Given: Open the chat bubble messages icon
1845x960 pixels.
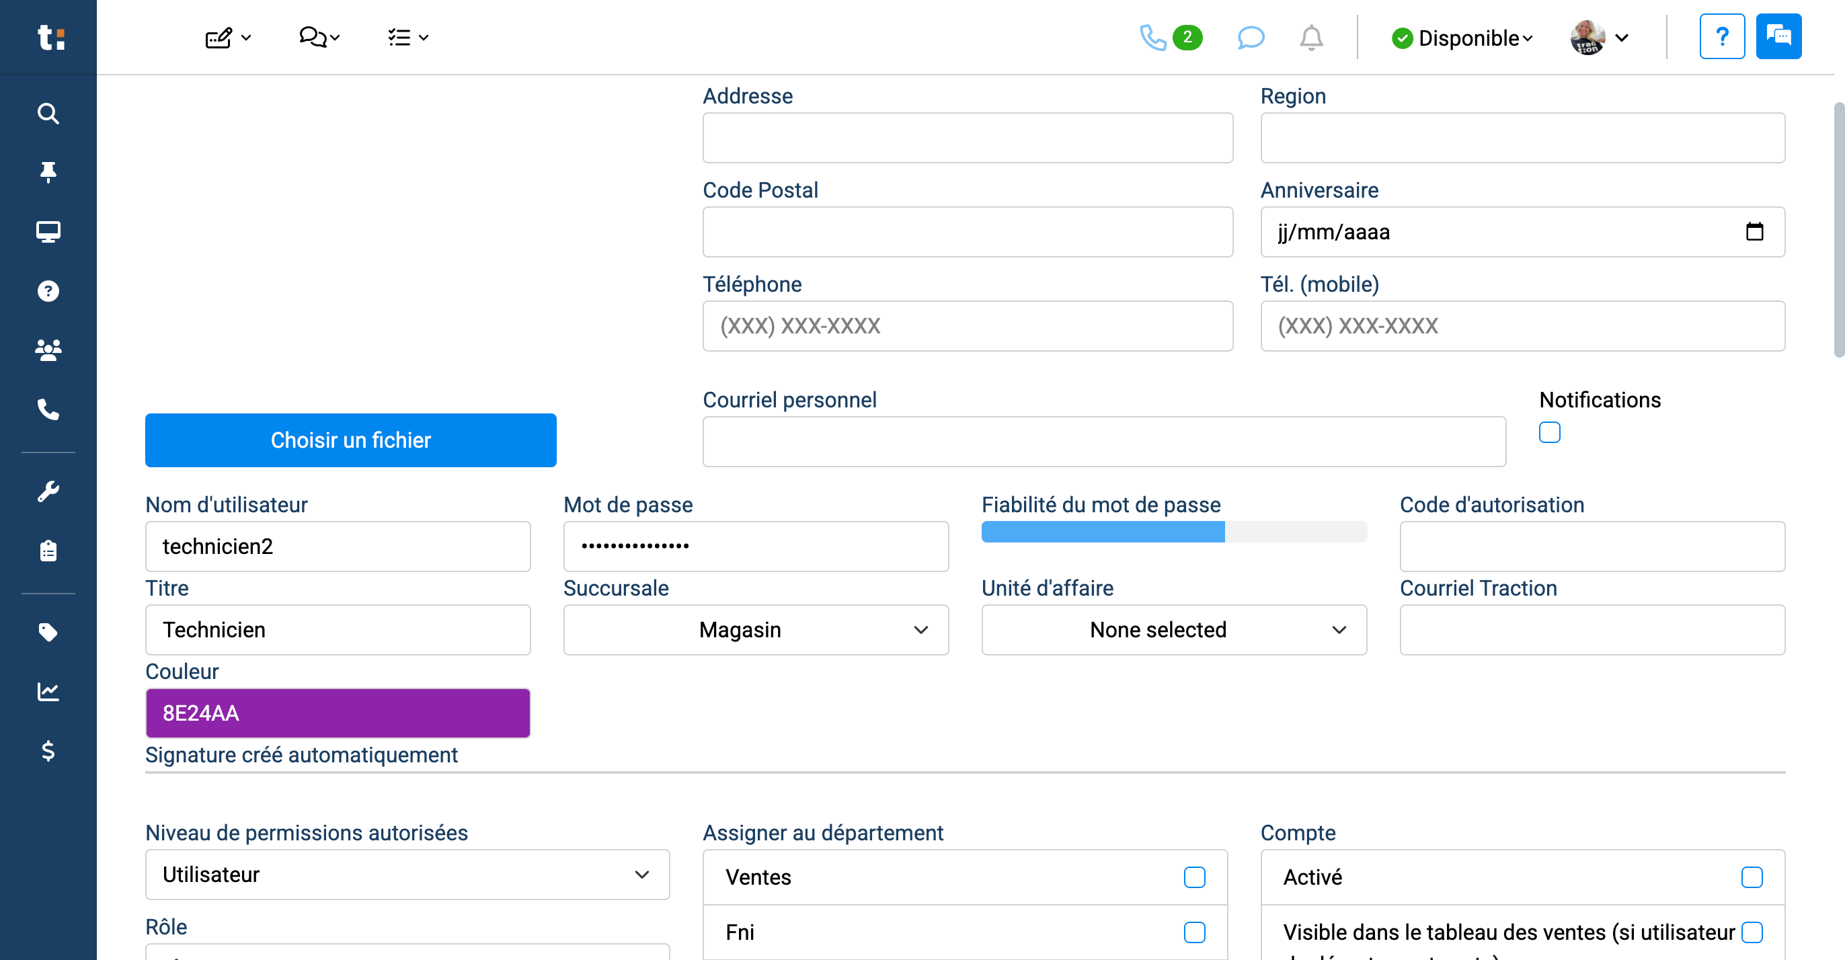Looking at the screenshot, I should click(x=1251, y=37).
